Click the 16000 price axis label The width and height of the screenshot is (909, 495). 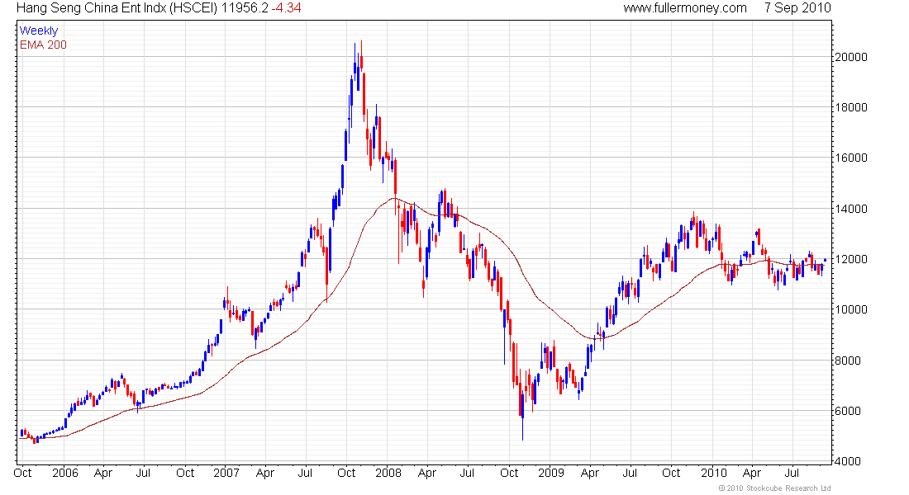(850, 158)
